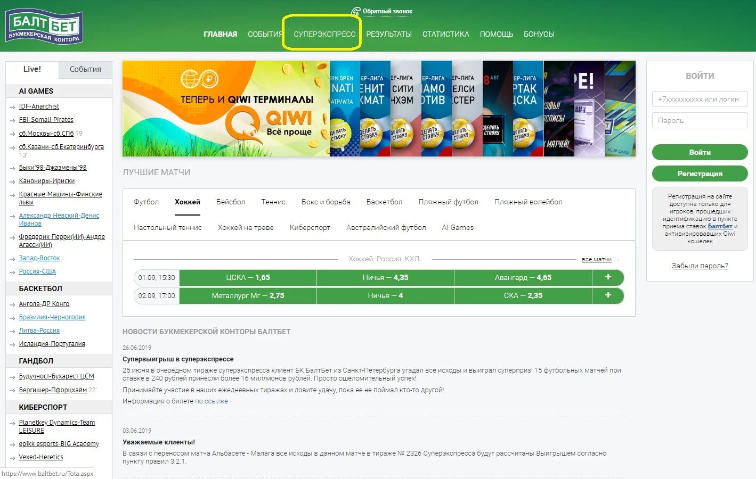The width and height of the screenshot is (756, 479).
Task: Open the БОНУСЫ menu item
Action: (x=539, y=34)
